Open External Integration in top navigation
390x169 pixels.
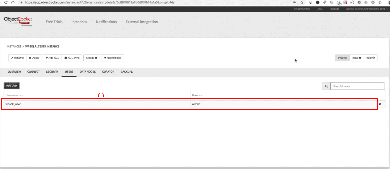[x=142, y=22]
